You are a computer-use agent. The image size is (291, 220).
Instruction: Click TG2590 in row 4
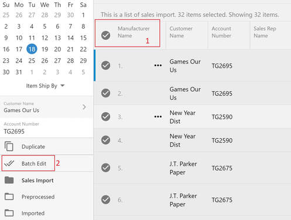click(x=222, y=141)
